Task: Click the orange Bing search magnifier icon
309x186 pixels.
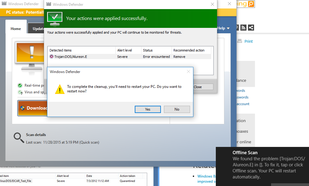Action: point(251,4)
